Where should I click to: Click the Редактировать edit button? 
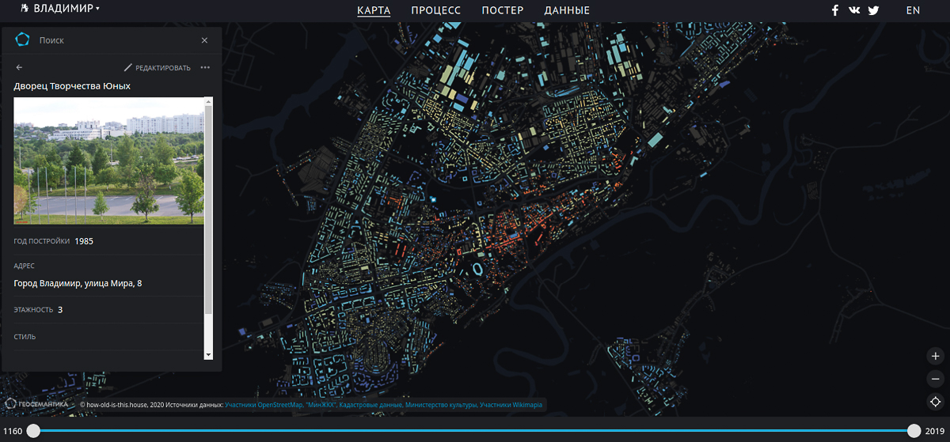pyautogui.click(x=158, y=68)
